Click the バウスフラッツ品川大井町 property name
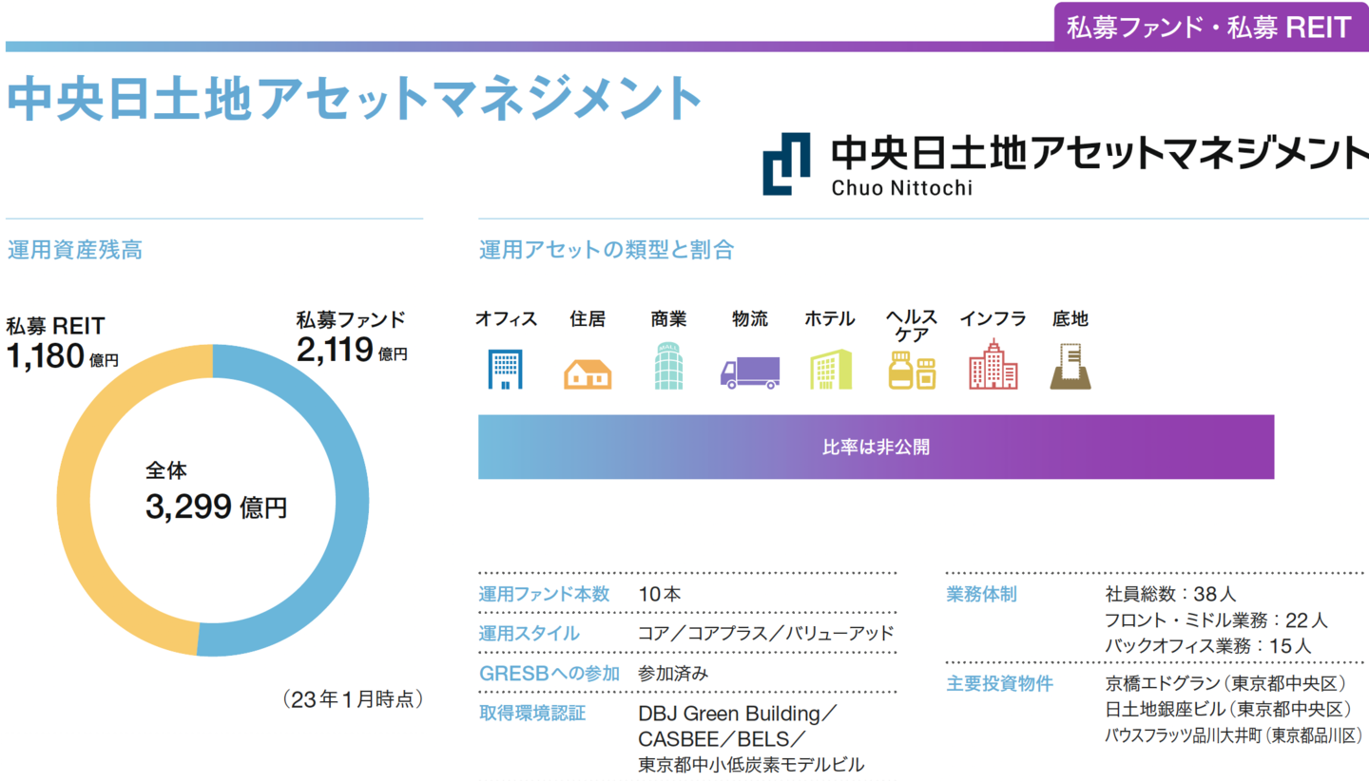Viewport: 1369px width, 782px height. [1184, 735]
